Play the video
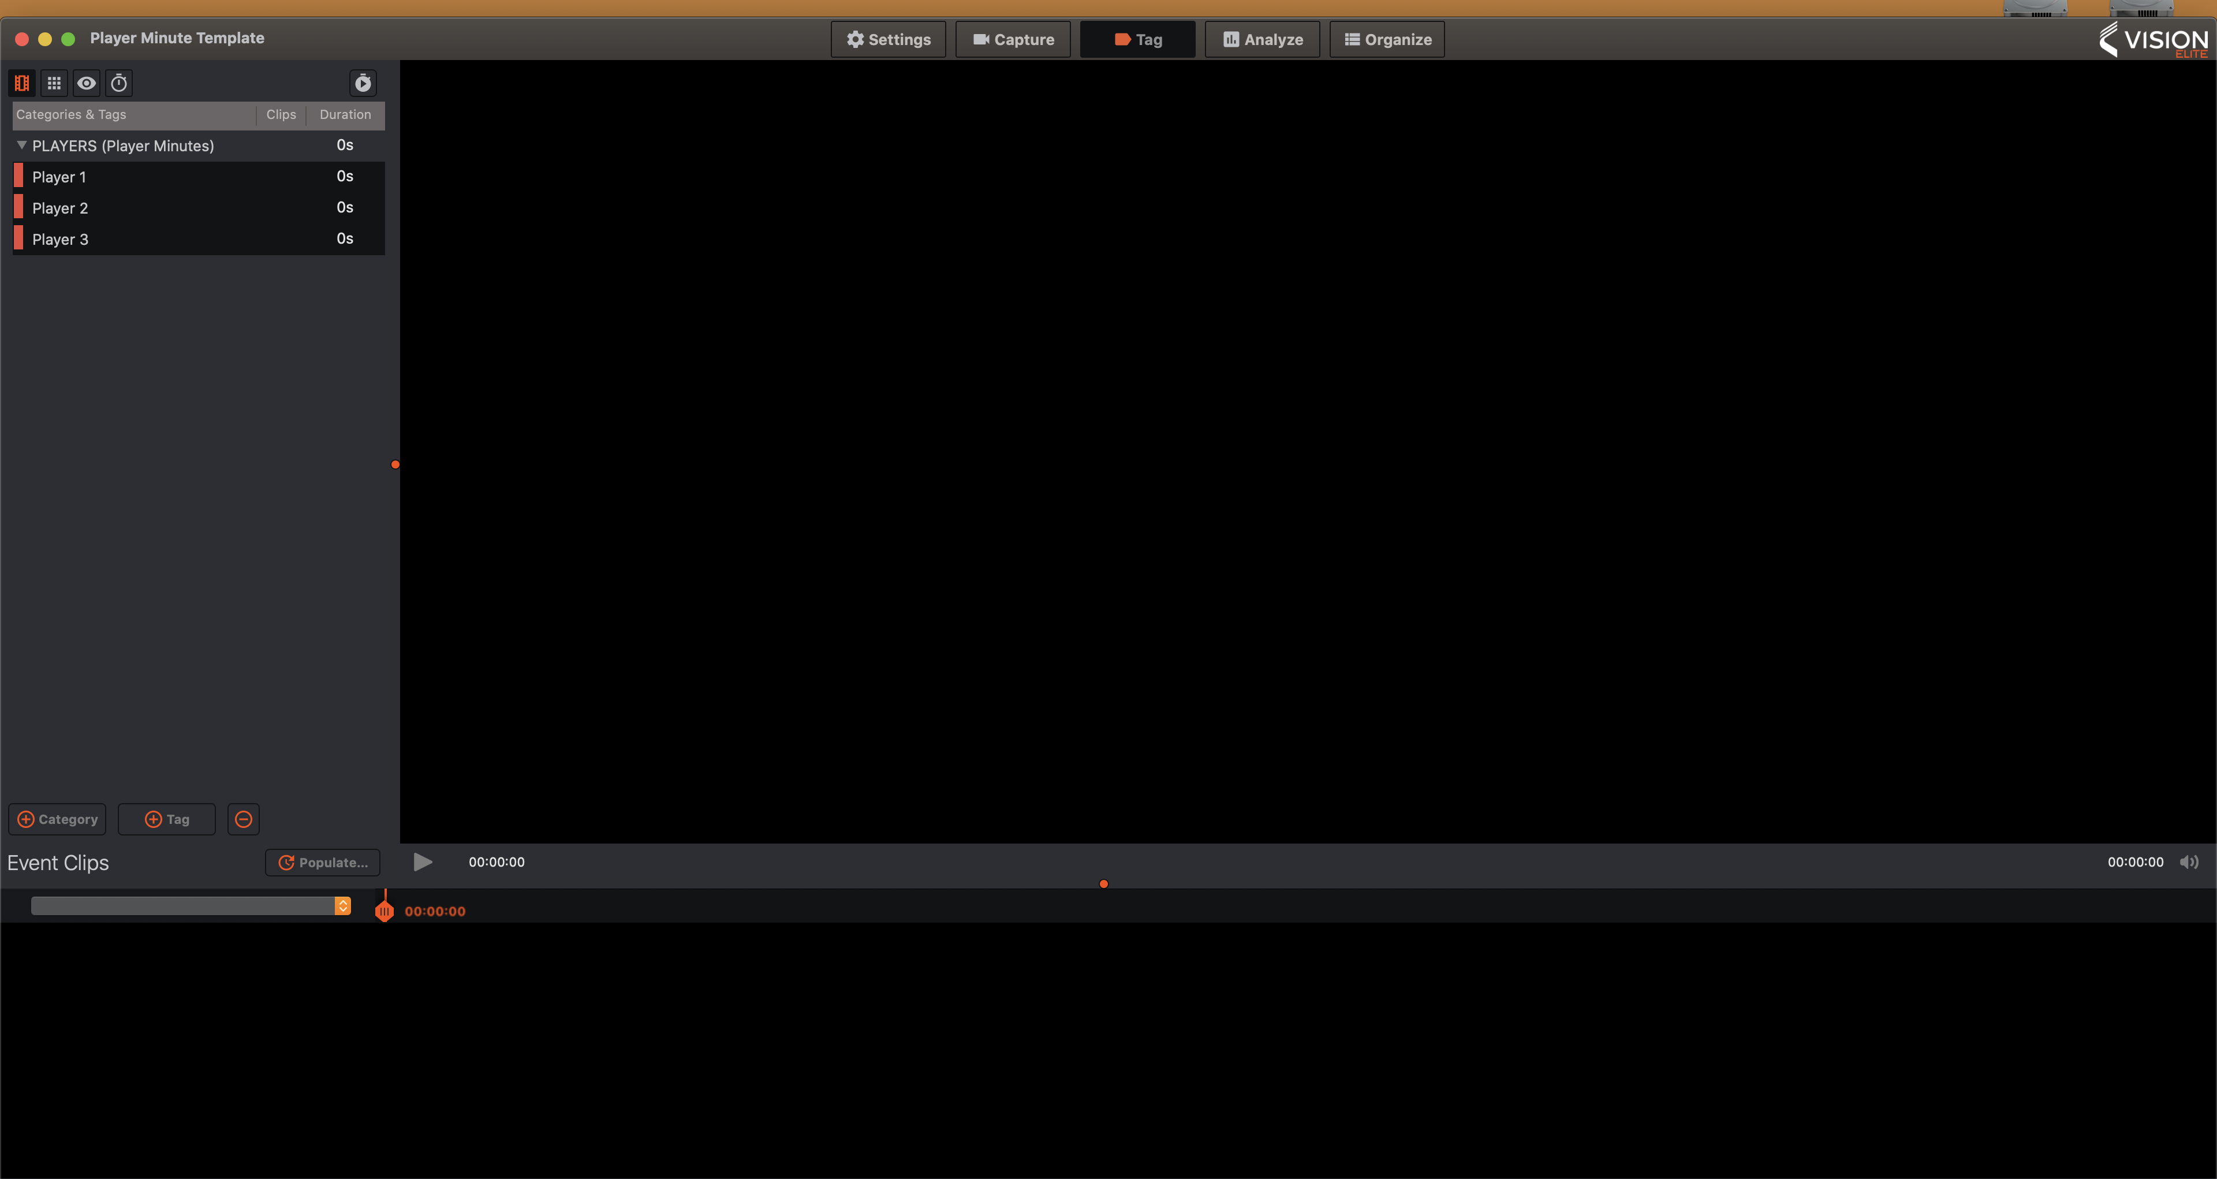The width and height of the screenshot is (2217, 1179). [423, 861]
